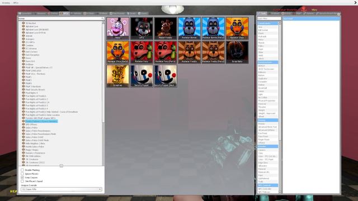Spawn the Lefty NPC
The image size is (358, 201).
[x=142, y=28]
